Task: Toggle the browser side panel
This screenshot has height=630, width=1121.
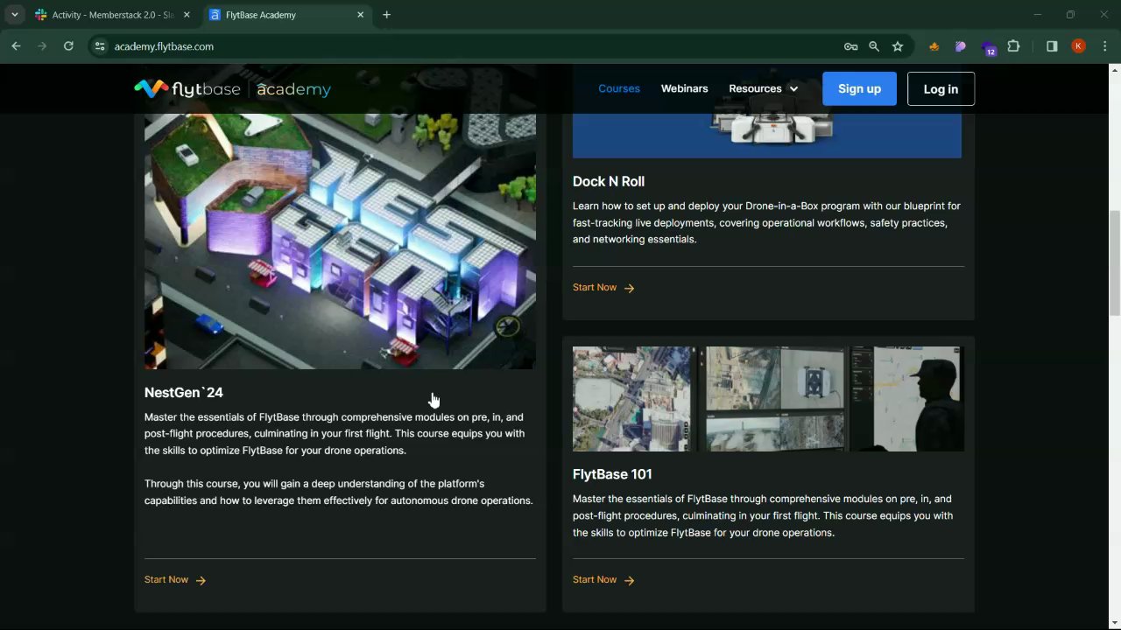Action: click(1052, 46)
